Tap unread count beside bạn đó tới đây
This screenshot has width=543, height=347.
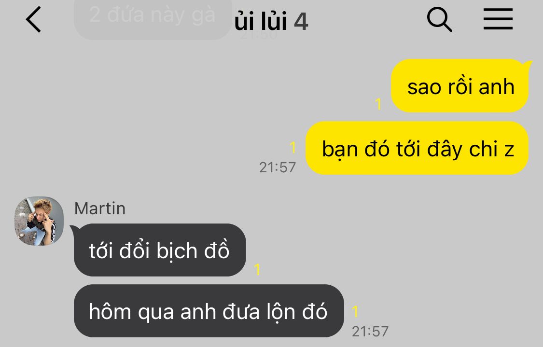pos(293,147)
